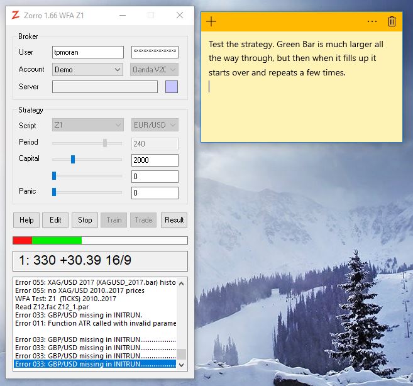Click the unlabeled slider below Capital
The width and height of the screenshot is (413, 386).
point(54,175)
